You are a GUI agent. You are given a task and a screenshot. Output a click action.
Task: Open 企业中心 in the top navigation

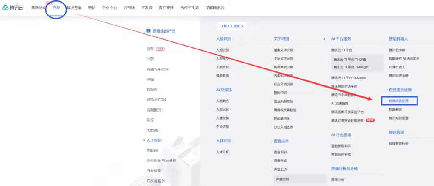tap(109, 8)
